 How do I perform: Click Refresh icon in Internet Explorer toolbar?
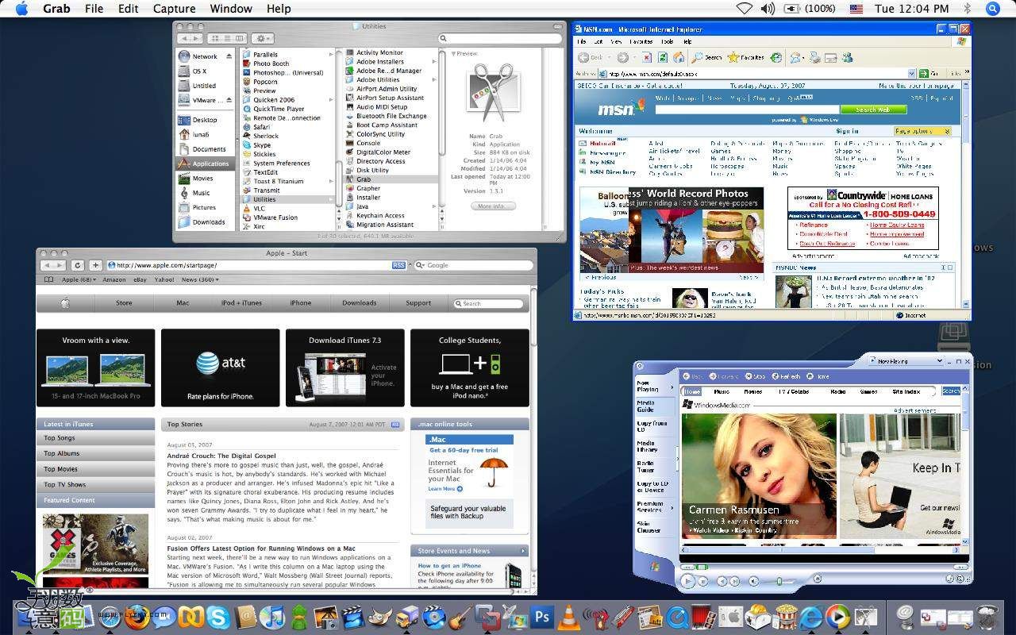[x=663, y=58]
